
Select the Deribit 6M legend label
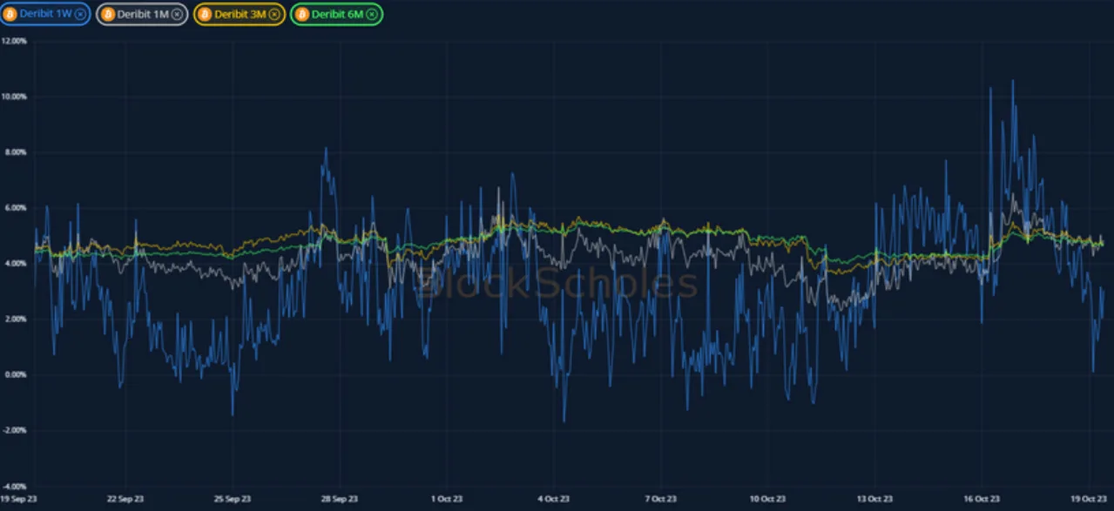tap(338, 14)
